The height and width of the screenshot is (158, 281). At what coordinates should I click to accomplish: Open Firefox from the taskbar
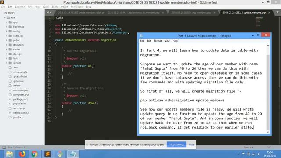point(22,154)
